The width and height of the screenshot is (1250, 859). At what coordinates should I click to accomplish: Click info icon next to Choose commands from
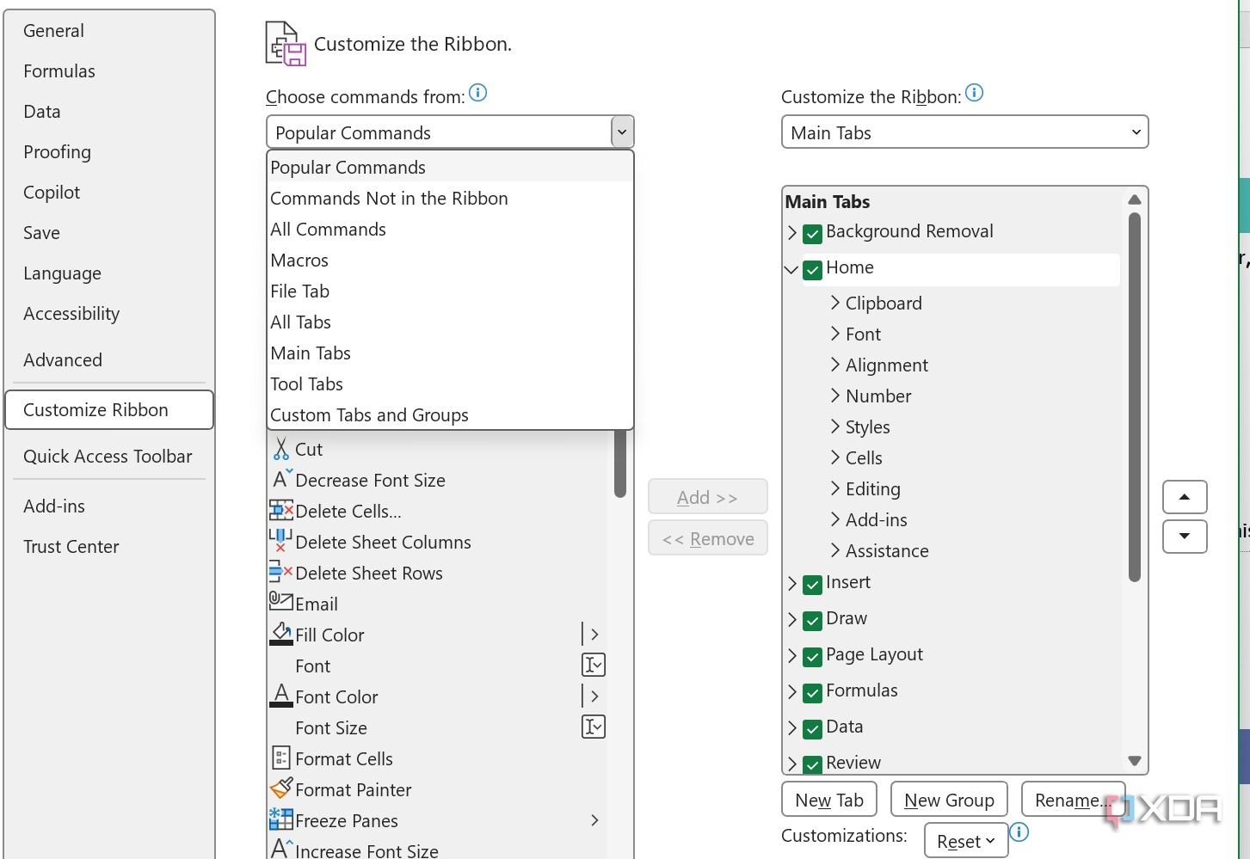[478, 93]
